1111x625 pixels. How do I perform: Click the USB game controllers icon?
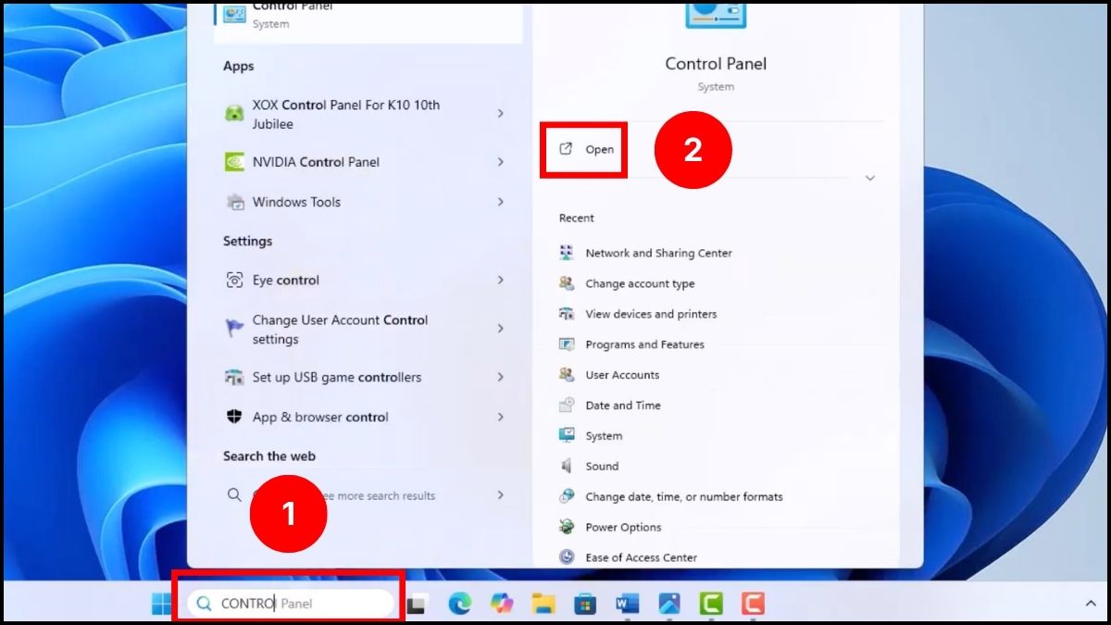click(234, 378)
